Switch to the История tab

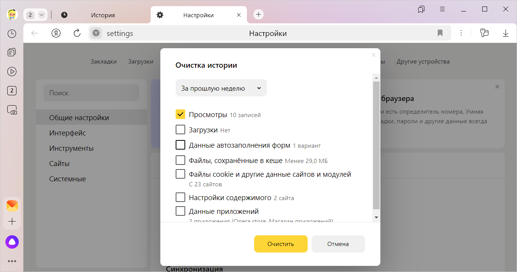coord(103,15)
